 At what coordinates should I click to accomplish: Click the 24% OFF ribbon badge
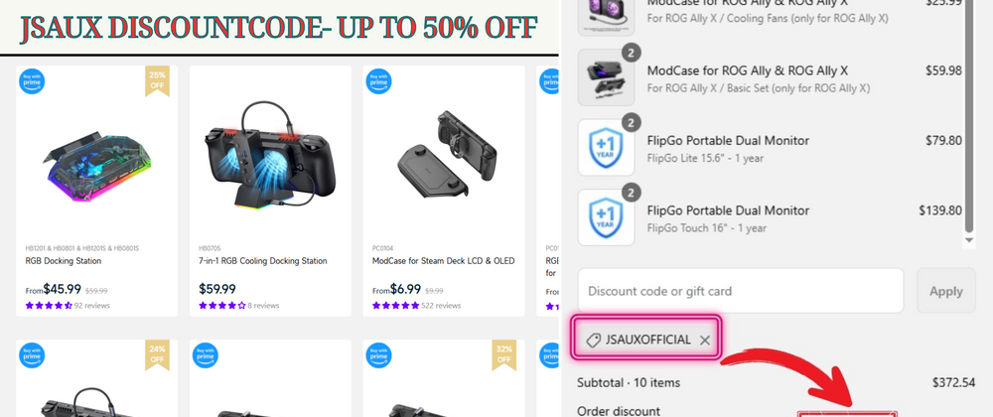[157, 354]
